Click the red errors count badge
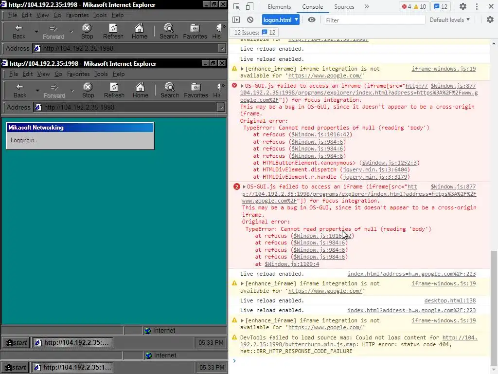Viewport: 498px width, 374px height. [407, 6]
